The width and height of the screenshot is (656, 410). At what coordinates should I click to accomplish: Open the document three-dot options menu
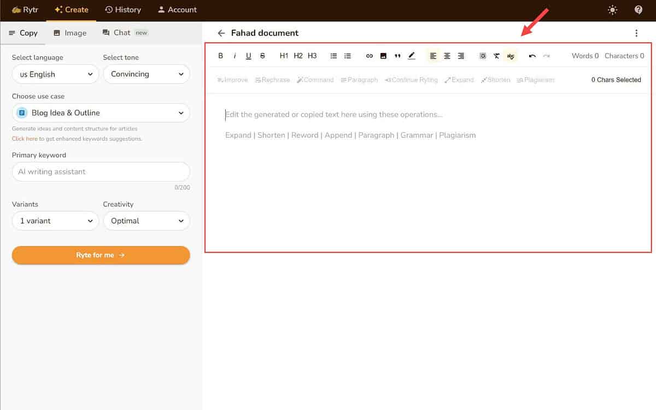[x=636, y=33]
